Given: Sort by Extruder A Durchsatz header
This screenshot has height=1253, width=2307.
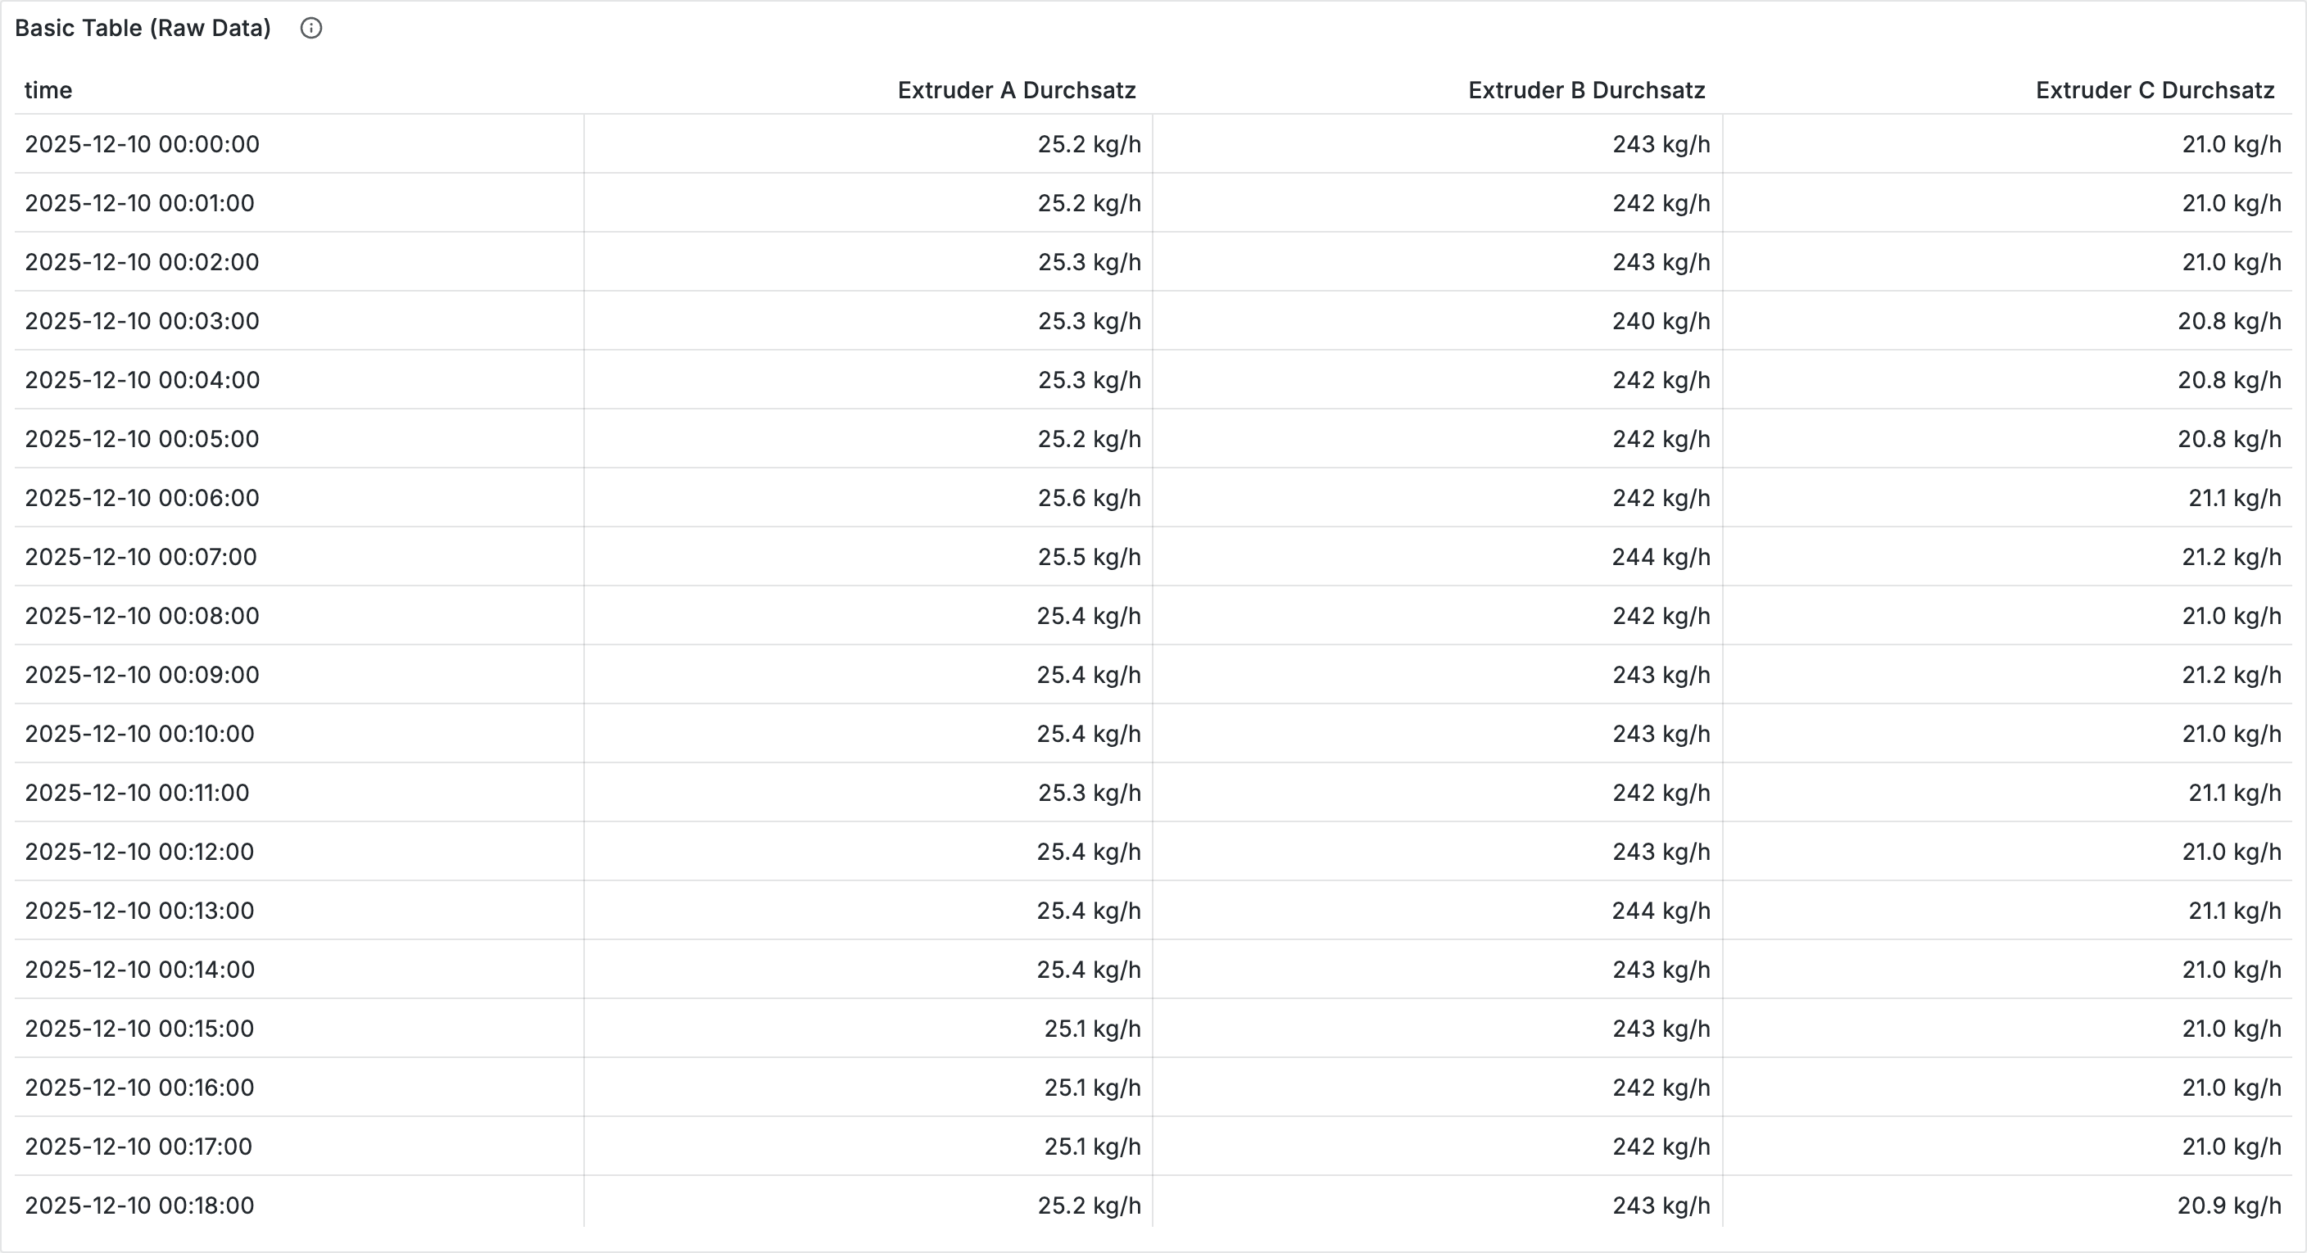Looking at the screenshot, I should [x=1016, y=90].
